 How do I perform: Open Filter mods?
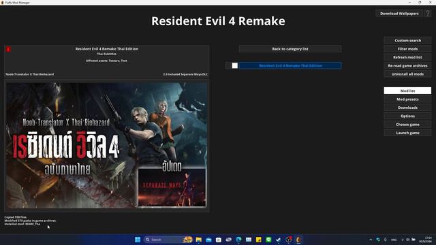[407, 48]
